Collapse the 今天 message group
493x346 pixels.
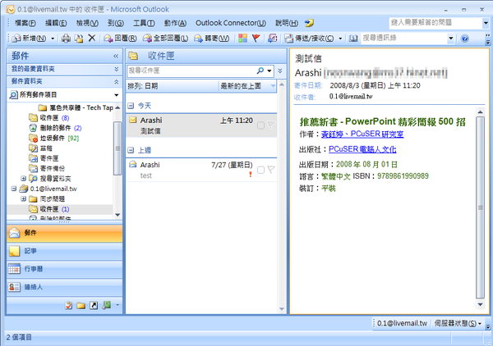pos(131,106)
